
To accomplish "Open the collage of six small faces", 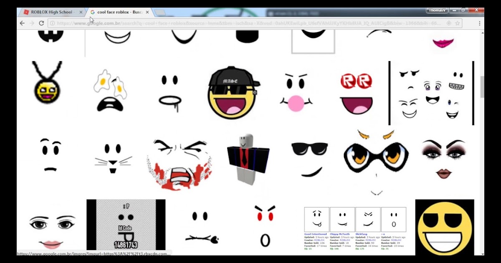I will point(431,93).
